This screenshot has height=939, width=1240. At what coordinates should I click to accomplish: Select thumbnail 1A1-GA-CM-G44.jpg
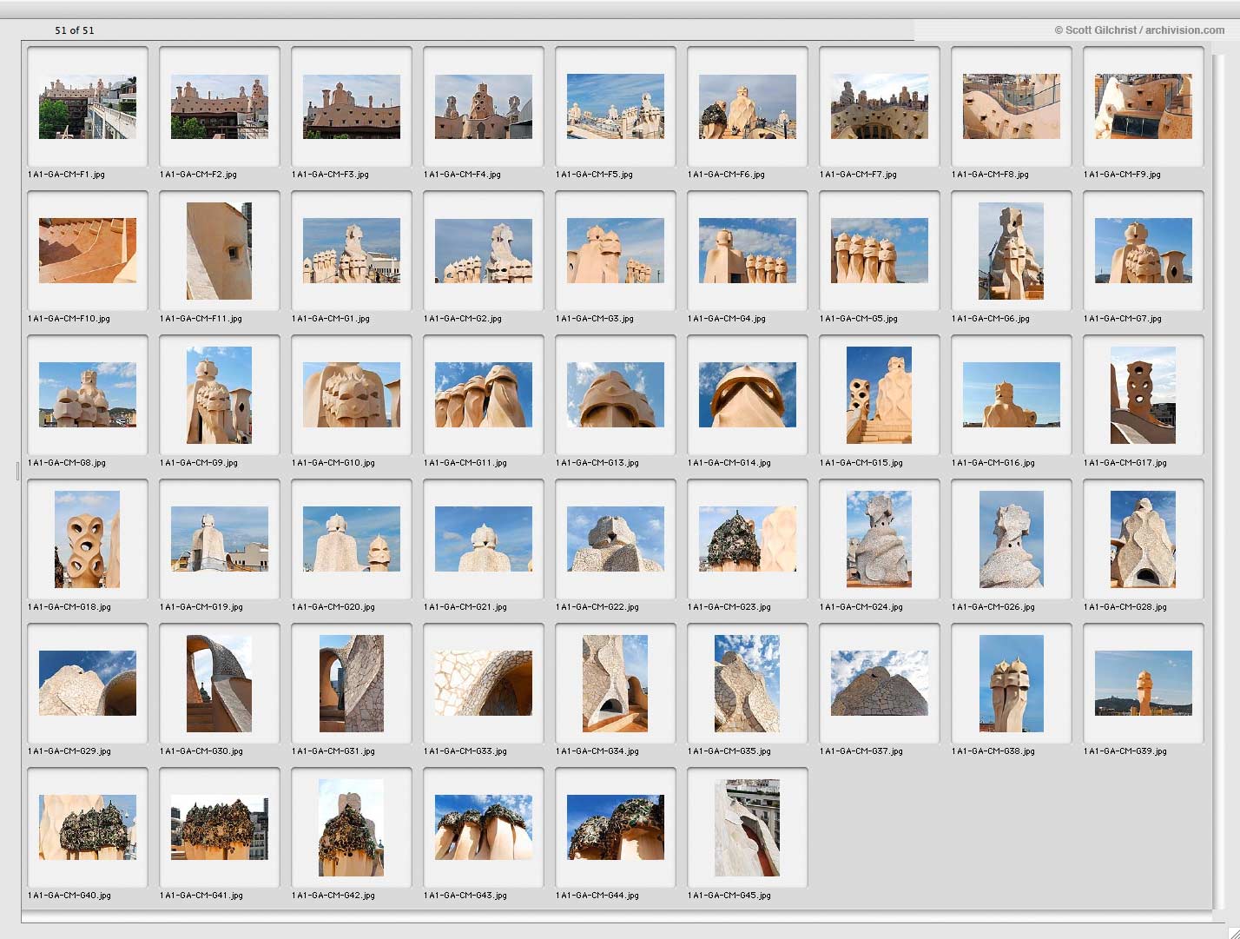[x=616, y=828]
